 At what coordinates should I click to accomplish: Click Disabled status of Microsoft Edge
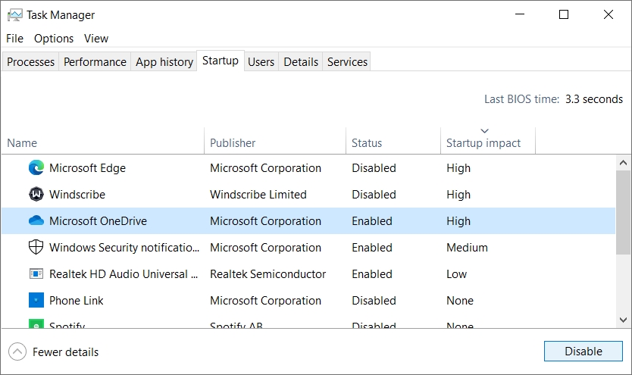tap(374, 168)
